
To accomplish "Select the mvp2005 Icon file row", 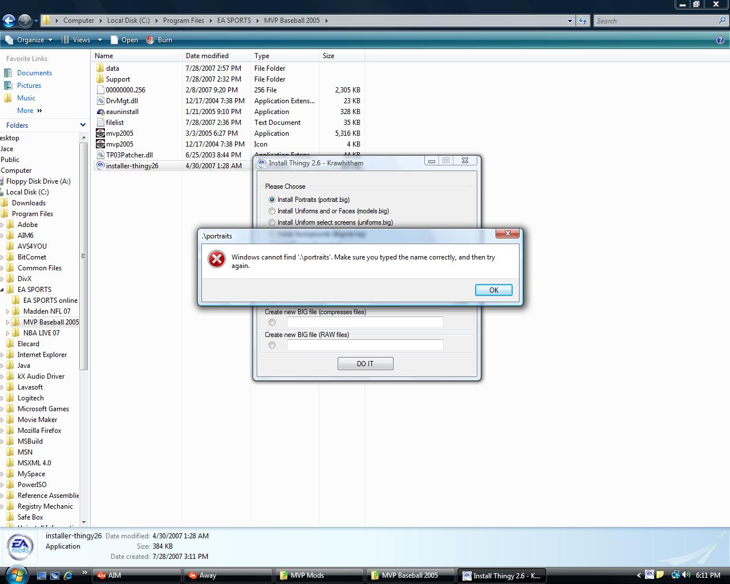I will [228, 144].
